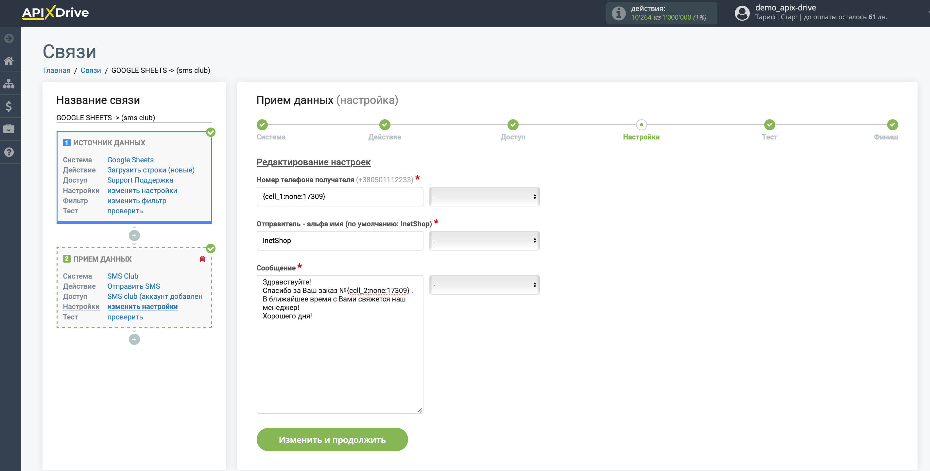Click demo_apix-drive account name
This screenshot has height=471, width=930.
click(785, 8)
